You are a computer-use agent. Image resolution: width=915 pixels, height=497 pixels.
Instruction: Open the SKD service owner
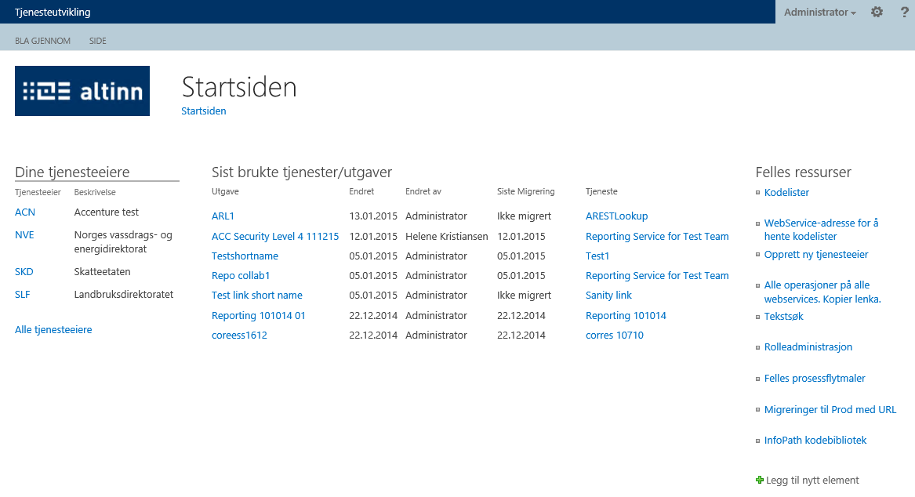pos(24,272)
